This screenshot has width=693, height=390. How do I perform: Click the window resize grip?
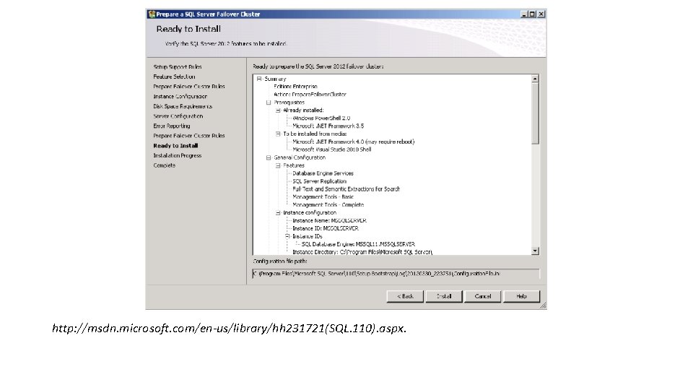pos(543,305)
